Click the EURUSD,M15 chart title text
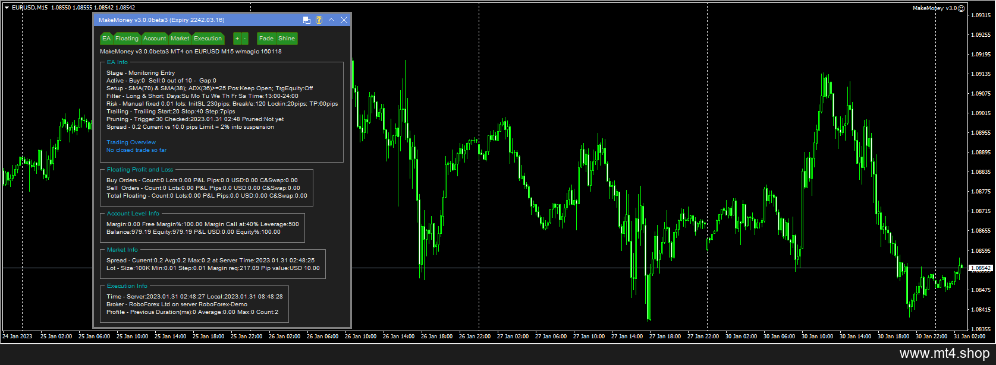996x365 pixels. 30,8
